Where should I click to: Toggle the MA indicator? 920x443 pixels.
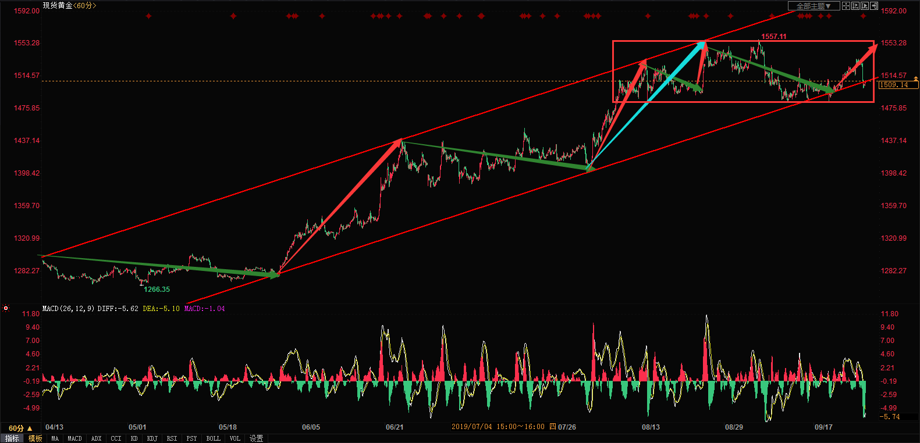[x=55, y=438]
